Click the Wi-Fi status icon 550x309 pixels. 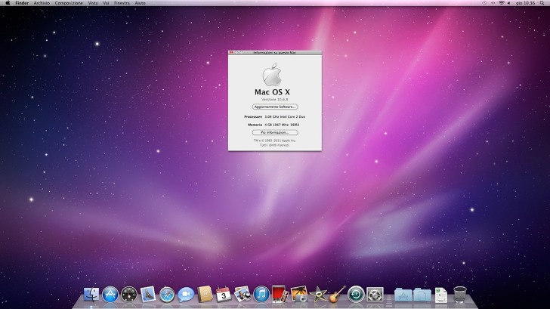(502, 3)
